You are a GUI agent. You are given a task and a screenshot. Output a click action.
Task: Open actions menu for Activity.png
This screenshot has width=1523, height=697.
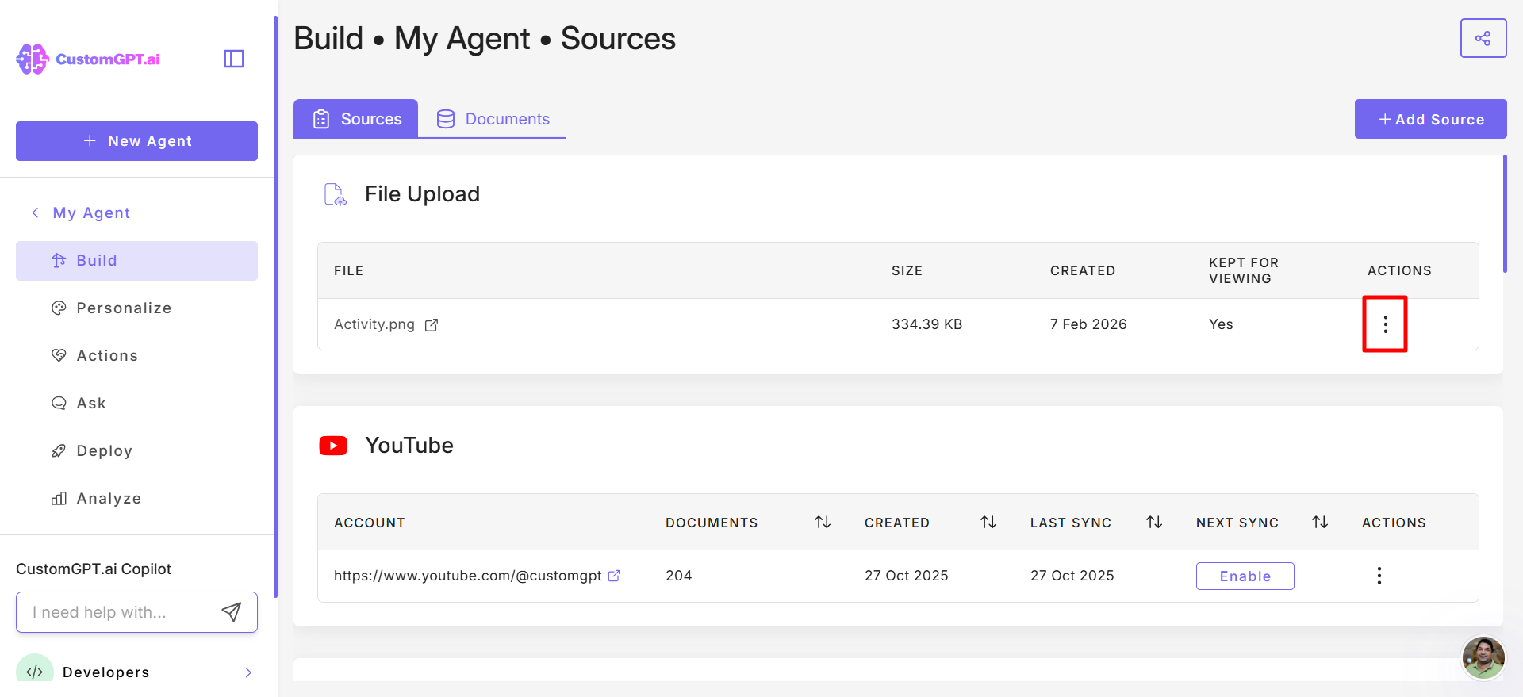(1385, 324)
